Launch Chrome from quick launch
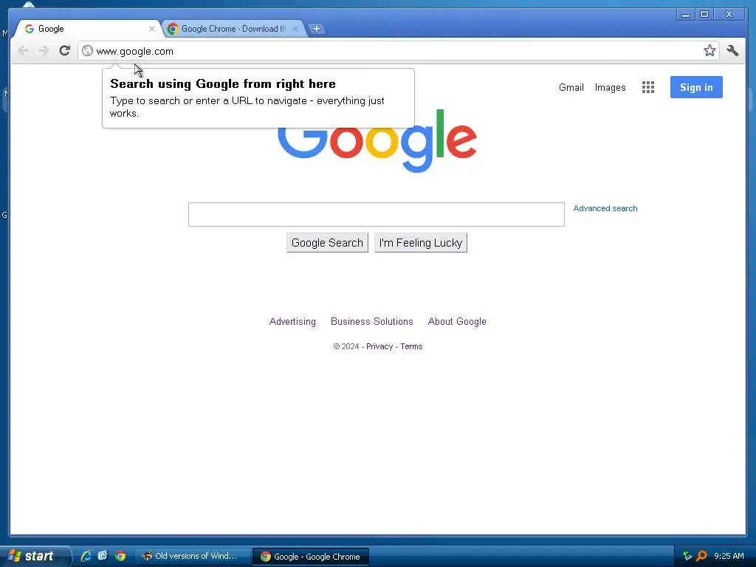This screenshot has height=567, width=756. click(x=120, y=556)
